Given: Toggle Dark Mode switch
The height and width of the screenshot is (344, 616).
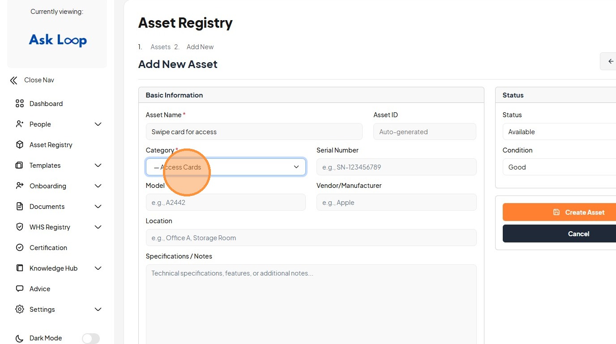Looking at the screenshot, I should point(90,339).
